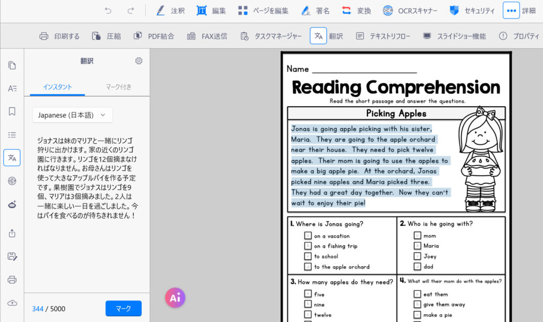Open プロパティ properties

519,36
